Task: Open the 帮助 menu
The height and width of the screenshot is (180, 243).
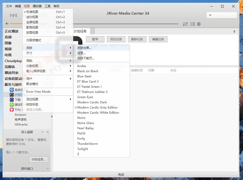Action: (x=56, y=6)
